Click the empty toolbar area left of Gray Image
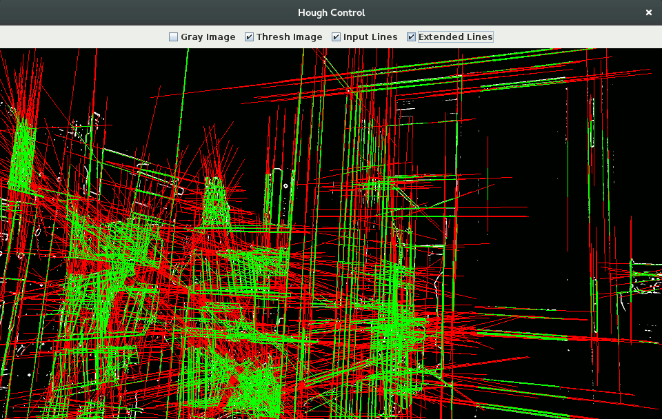 (83, 37)
